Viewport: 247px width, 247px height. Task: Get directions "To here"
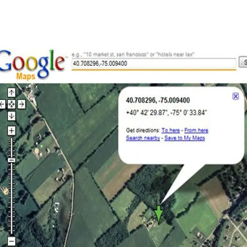pos(171,130)
